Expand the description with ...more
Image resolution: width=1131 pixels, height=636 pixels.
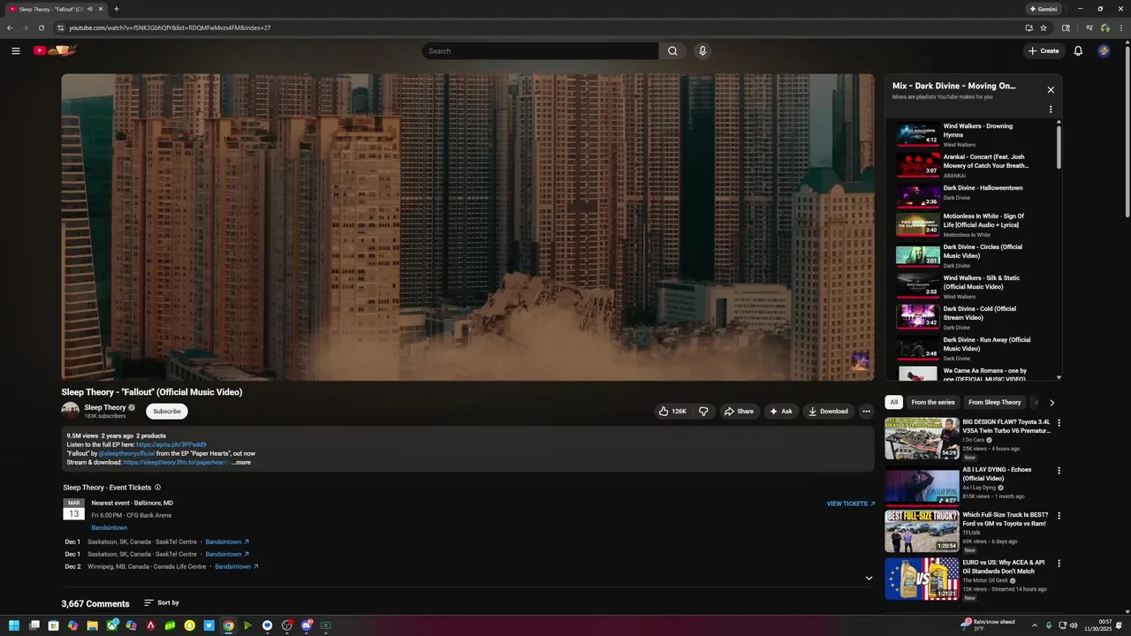click(x=241, y=463)
